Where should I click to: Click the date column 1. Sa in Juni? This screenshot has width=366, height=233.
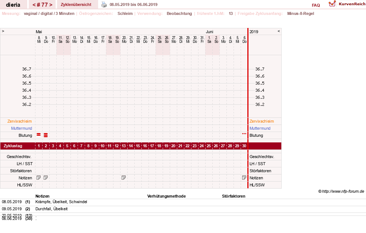pyautogui.click(x=209, y=40)
